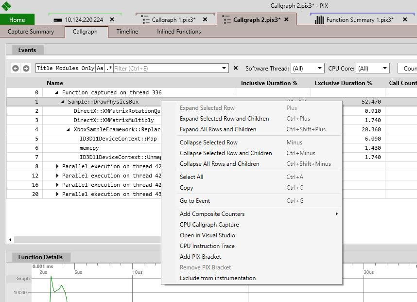417x302 pixels.
Task: Collapse the Sample::DrawPhysicsBox tree row
Action: [x=62, y=102]
